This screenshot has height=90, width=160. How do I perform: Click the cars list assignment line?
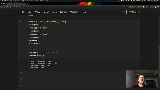pos(47,22)
